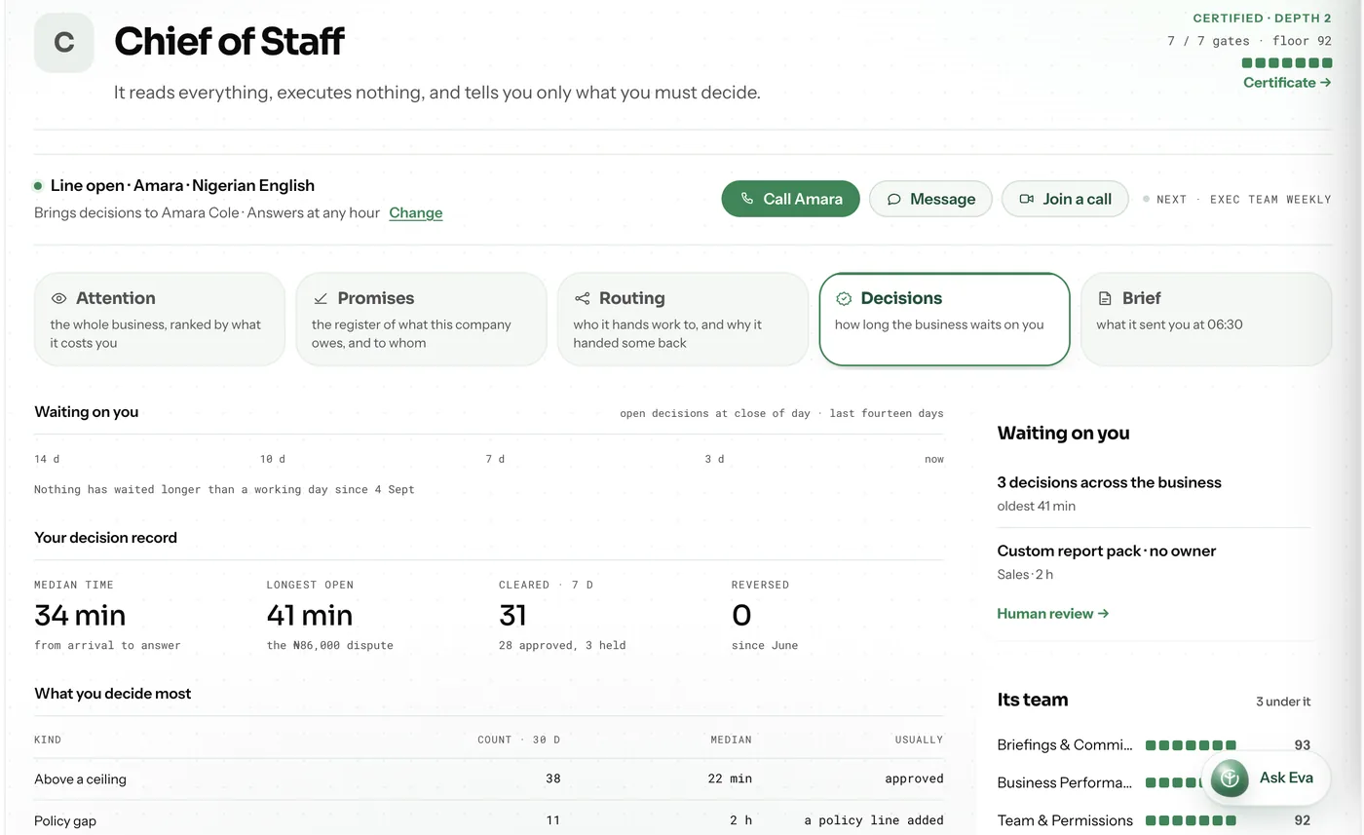Click the "Chief of Staff" title

229,41
